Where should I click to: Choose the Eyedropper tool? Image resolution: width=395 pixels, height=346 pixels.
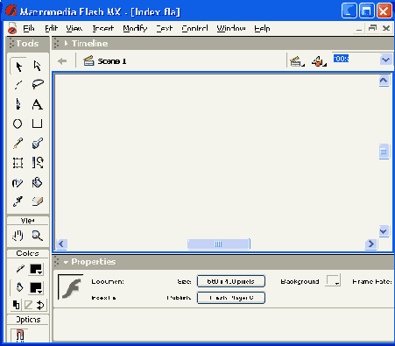(18, 201)
